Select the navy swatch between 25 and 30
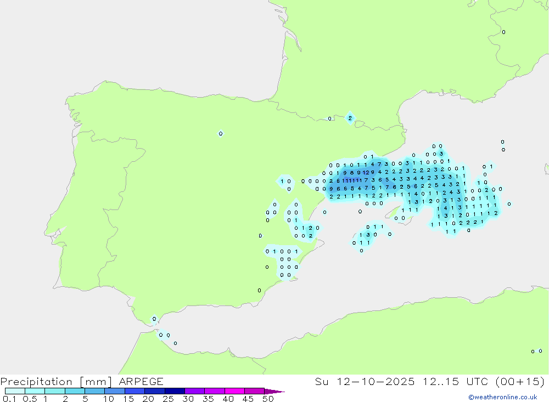This screenshot has height=402, width=549. (175, 391)
